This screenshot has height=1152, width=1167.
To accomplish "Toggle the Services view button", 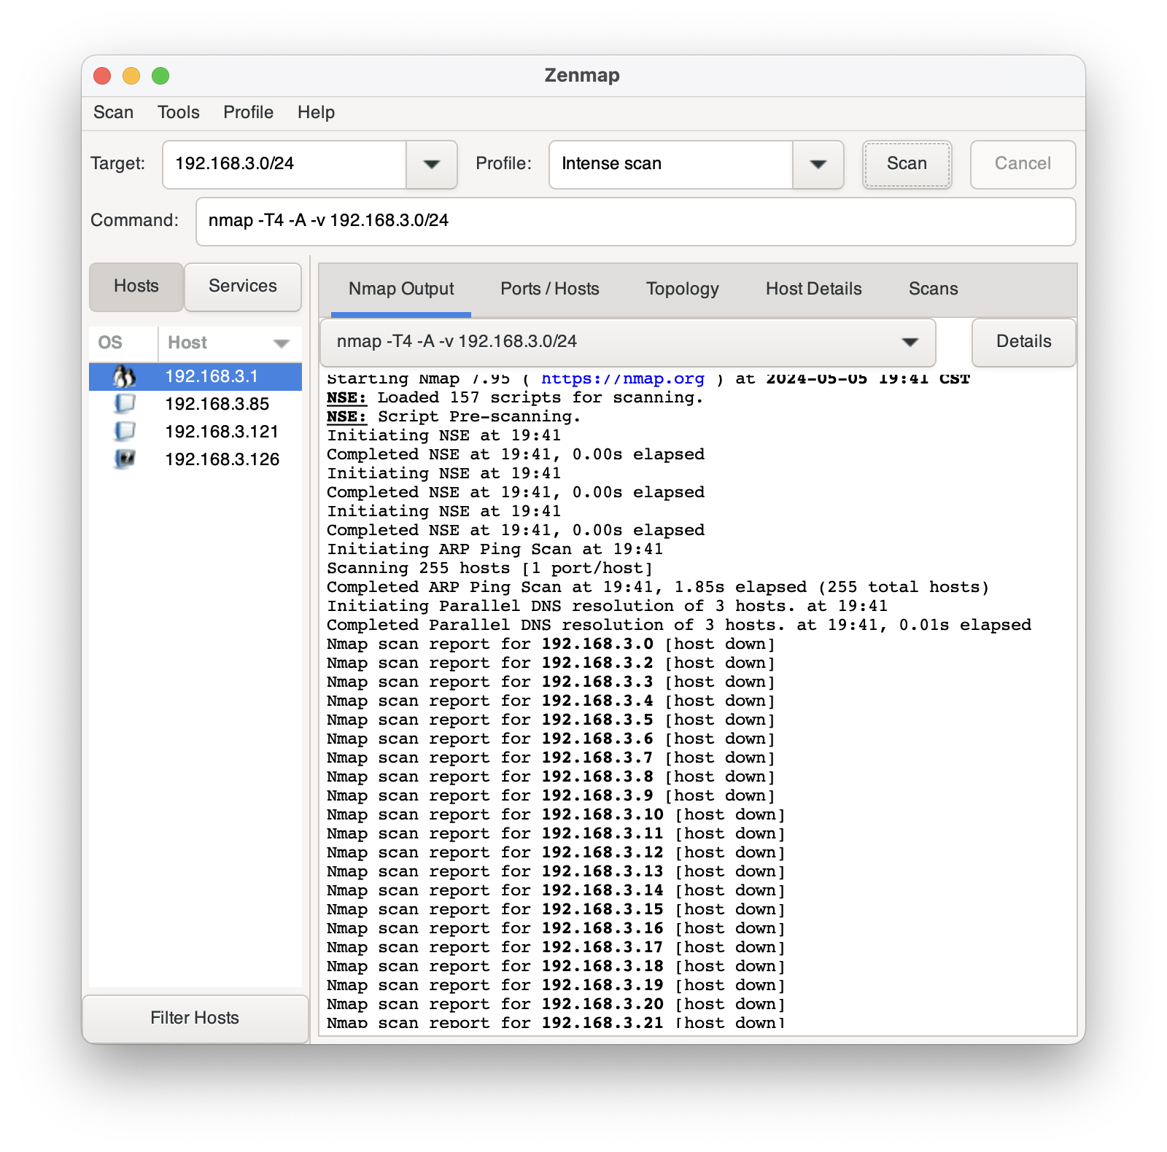I will pyautogui.click(x=242, y=286).
